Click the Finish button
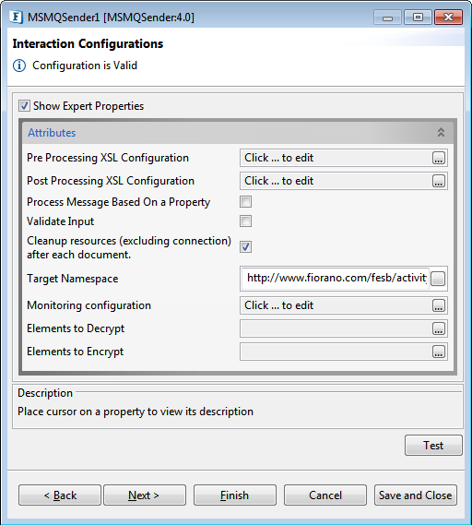Image resolution: width=472 pixels, height=525 pixels. (x=235, y=495)
